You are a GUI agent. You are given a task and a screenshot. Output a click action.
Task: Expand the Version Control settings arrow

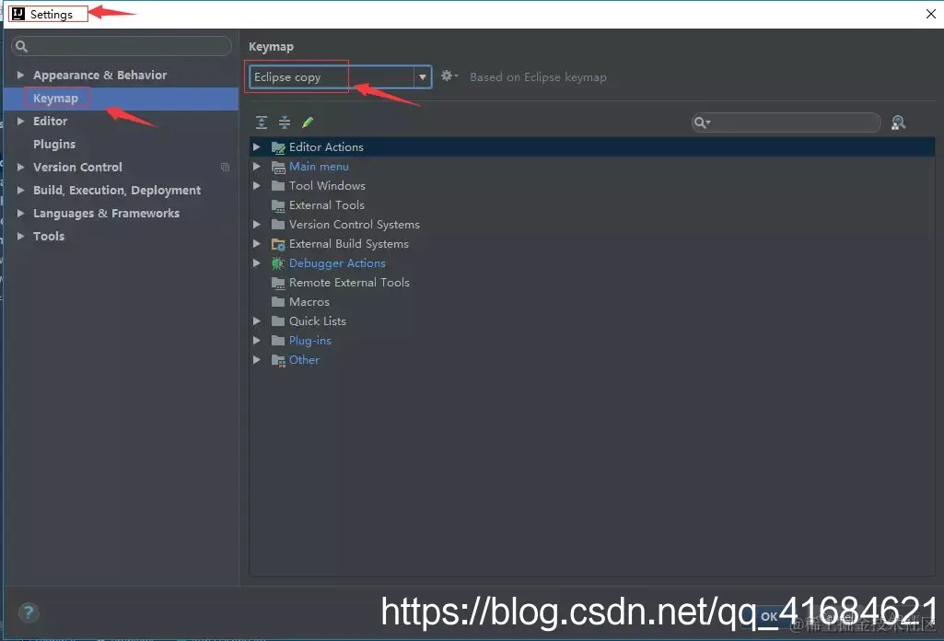pyautogui.click(x=20, y=167)
